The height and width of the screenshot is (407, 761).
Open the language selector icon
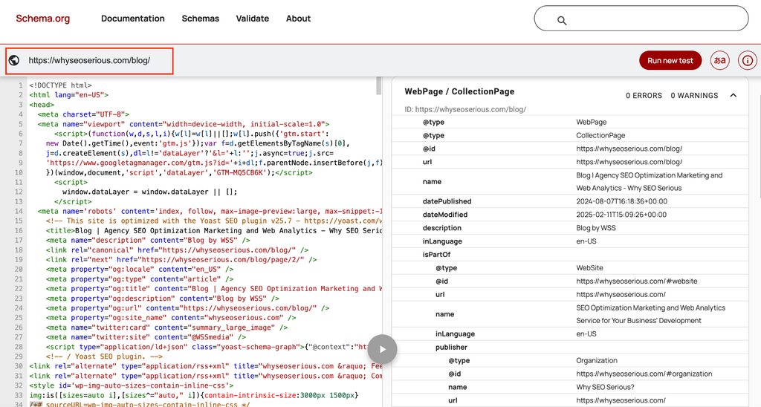(x=719, y=61)
